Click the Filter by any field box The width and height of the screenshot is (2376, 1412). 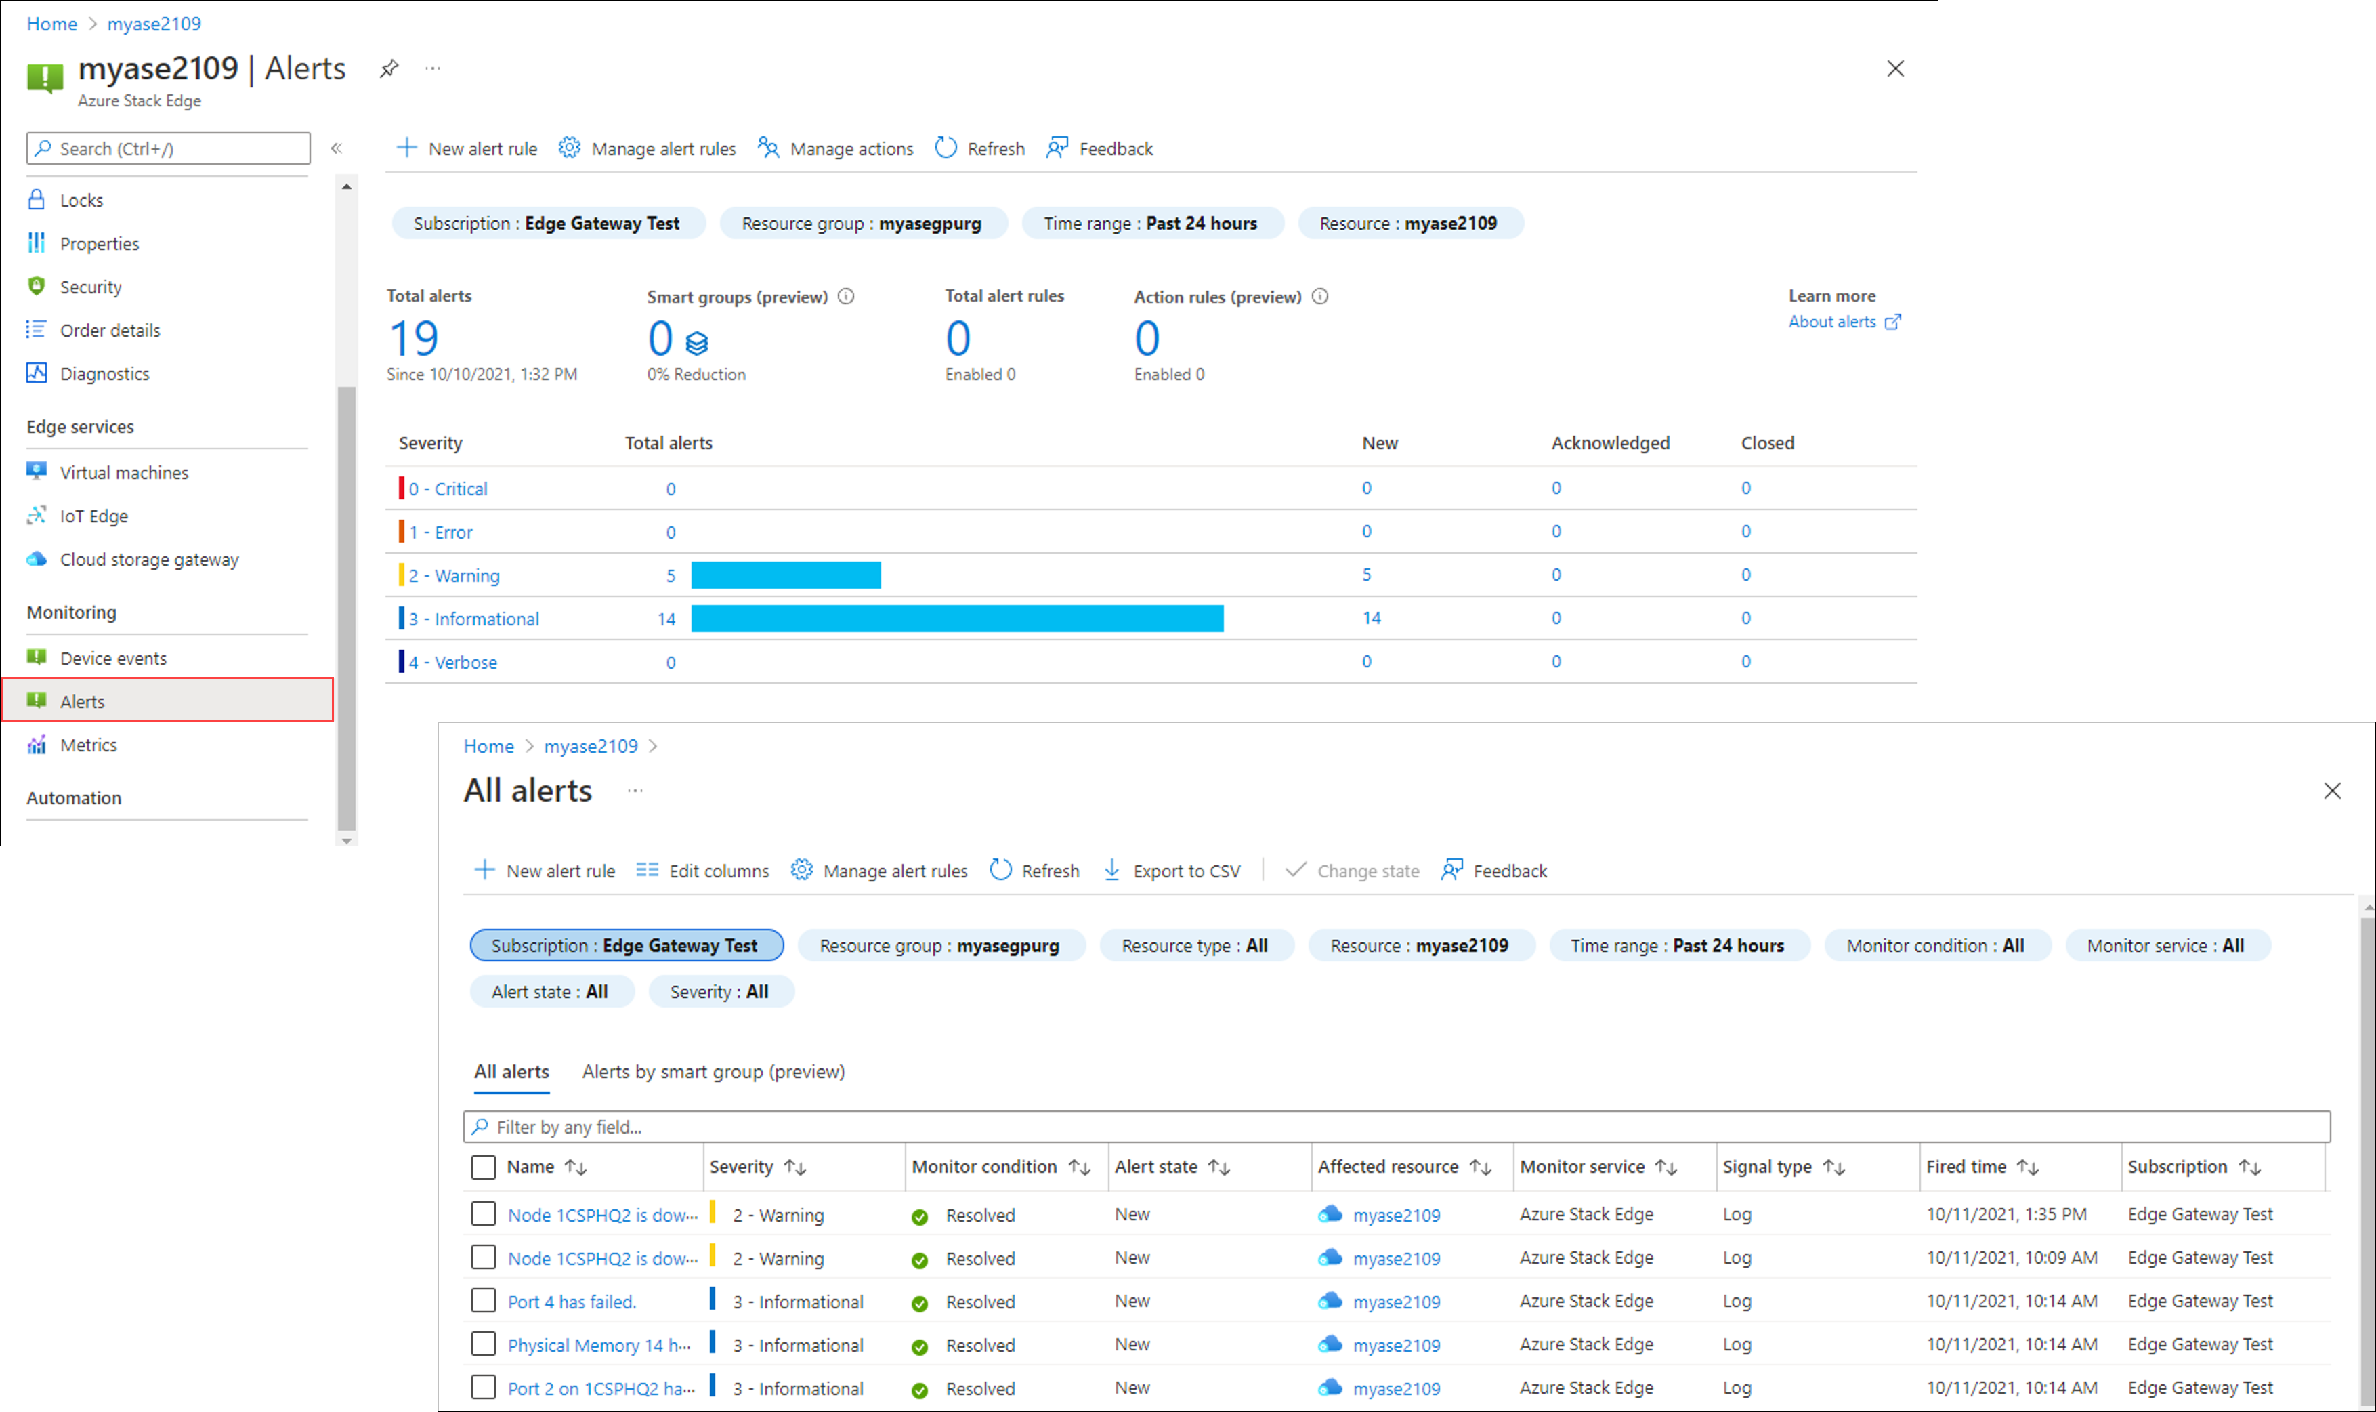(x=1397, y=1127)
